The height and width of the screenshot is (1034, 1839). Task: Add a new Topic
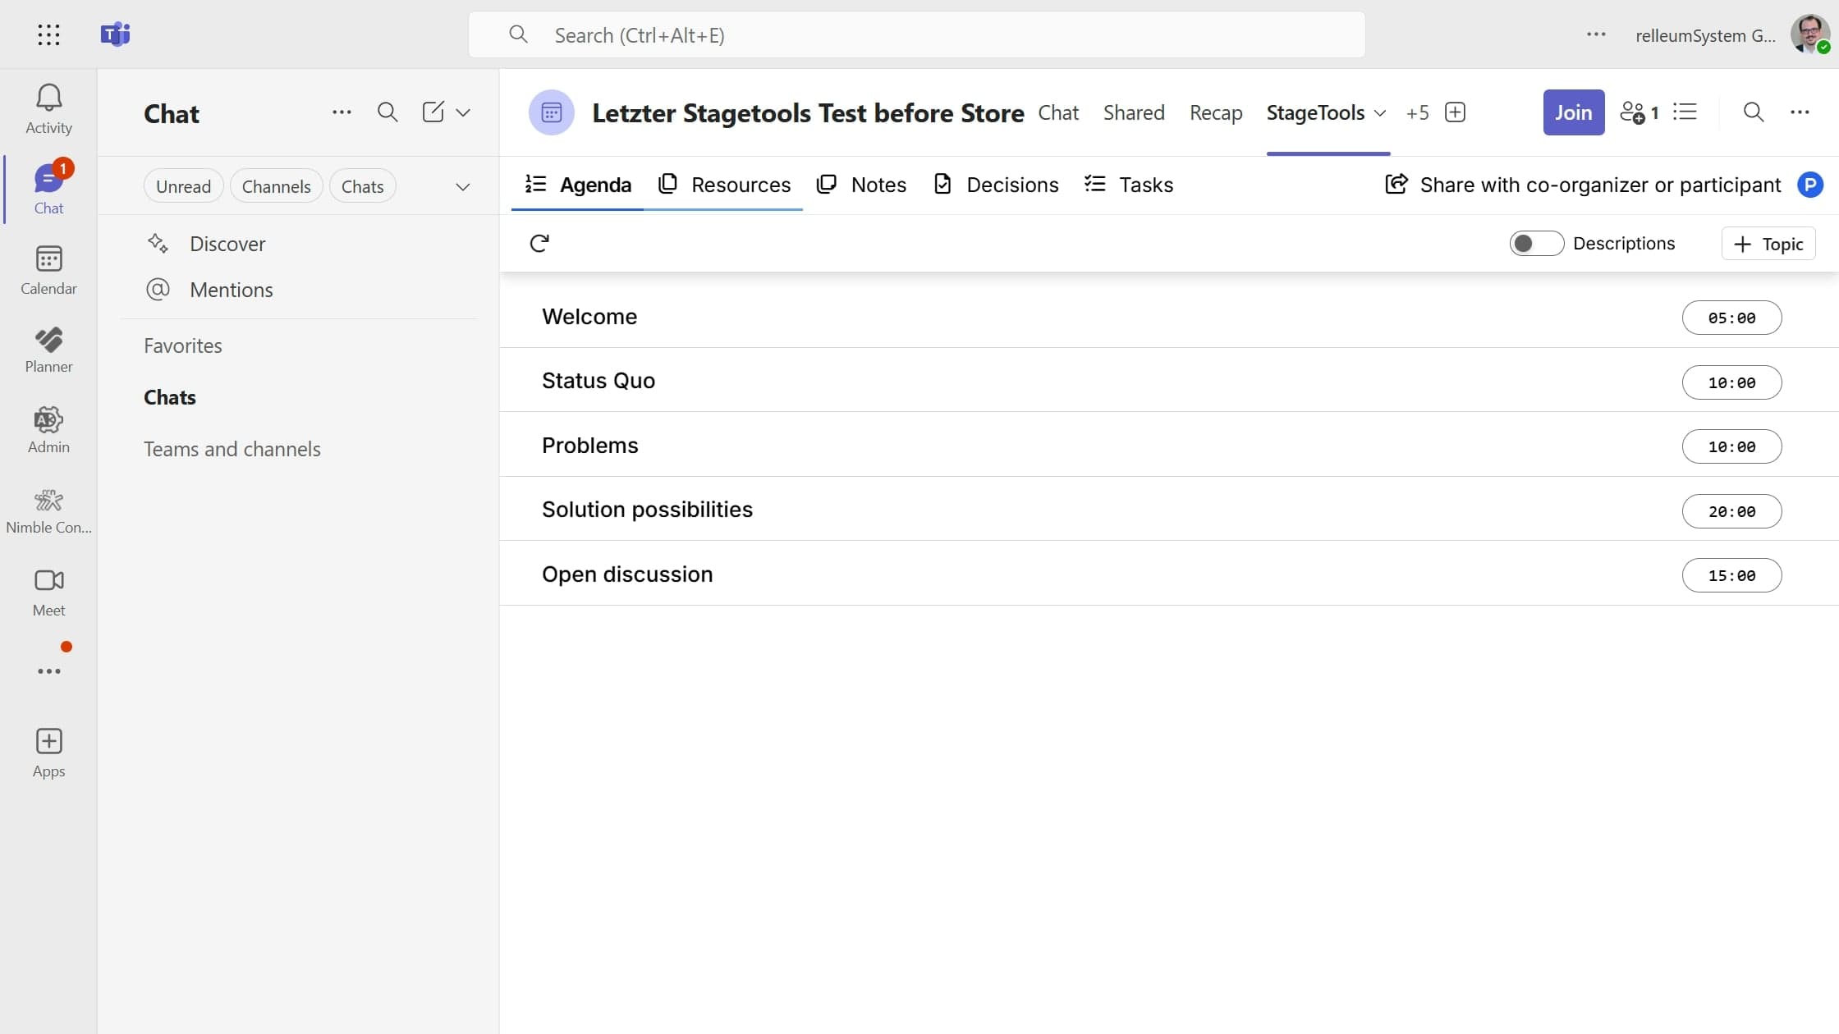1768,244
